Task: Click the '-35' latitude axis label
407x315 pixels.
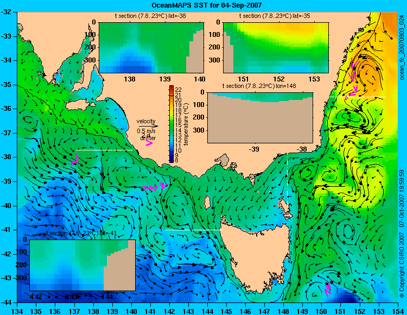Action: pos(6,85)
